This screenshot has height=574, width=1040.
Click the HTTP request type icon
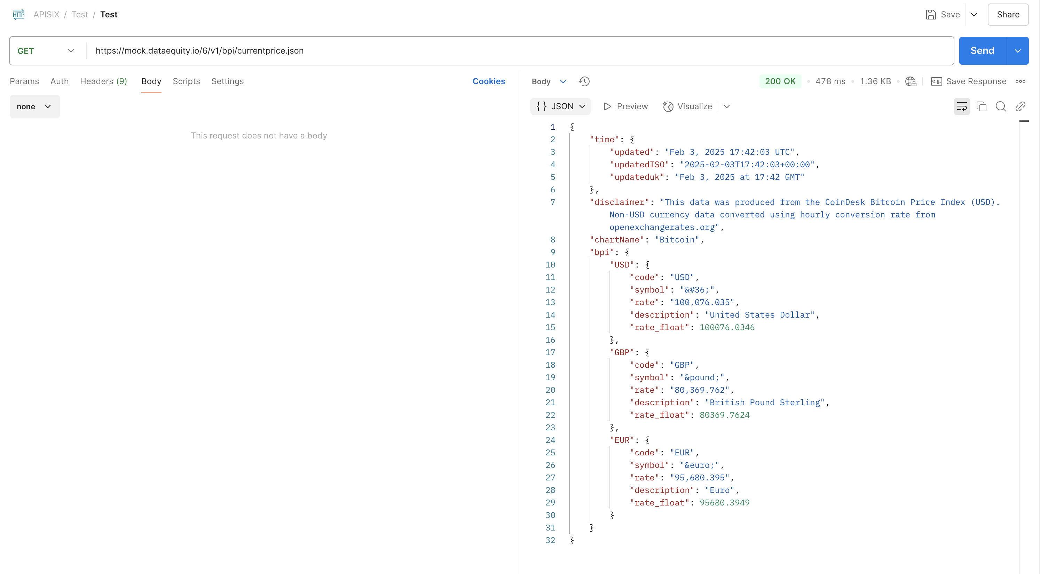[18, 15]
